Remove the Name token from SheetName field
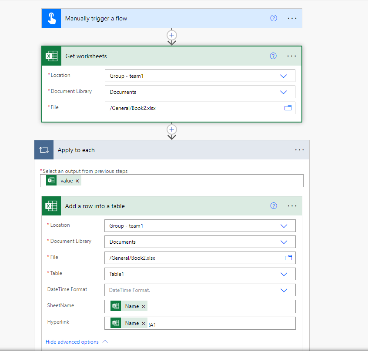Screen dimensions: 368x351 click(144, 307)
